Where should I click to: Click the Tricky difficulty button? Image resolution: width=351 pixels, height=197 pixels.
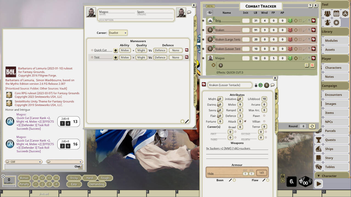[x=74, y=178]
